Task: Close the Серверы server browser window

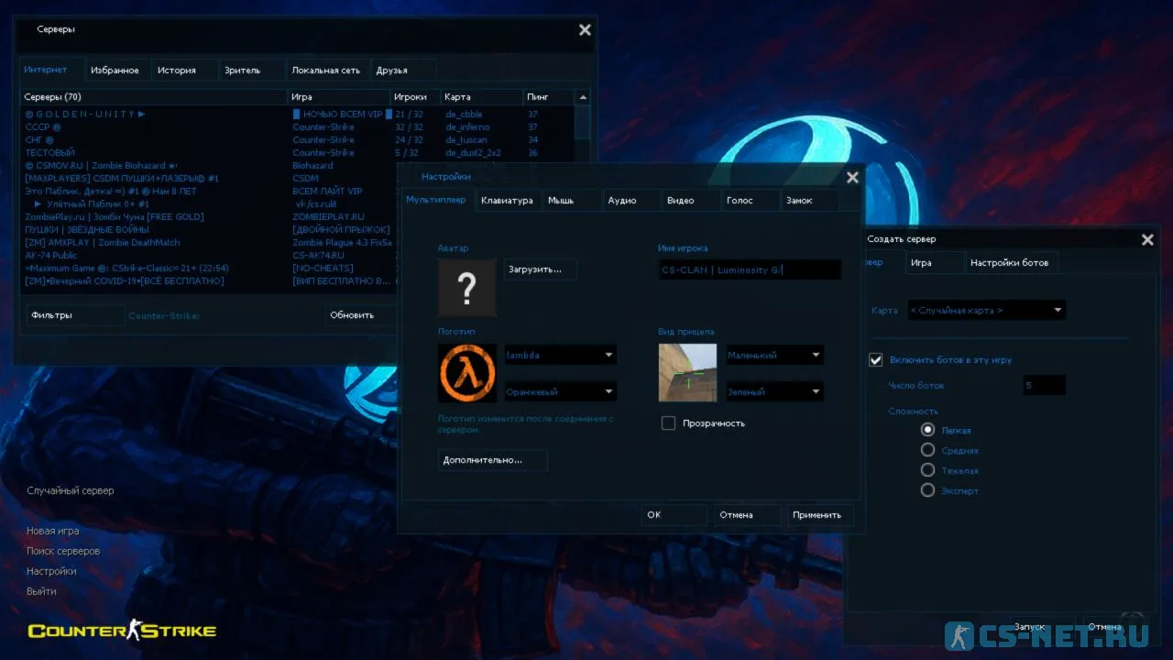Action: click(585, 30)
